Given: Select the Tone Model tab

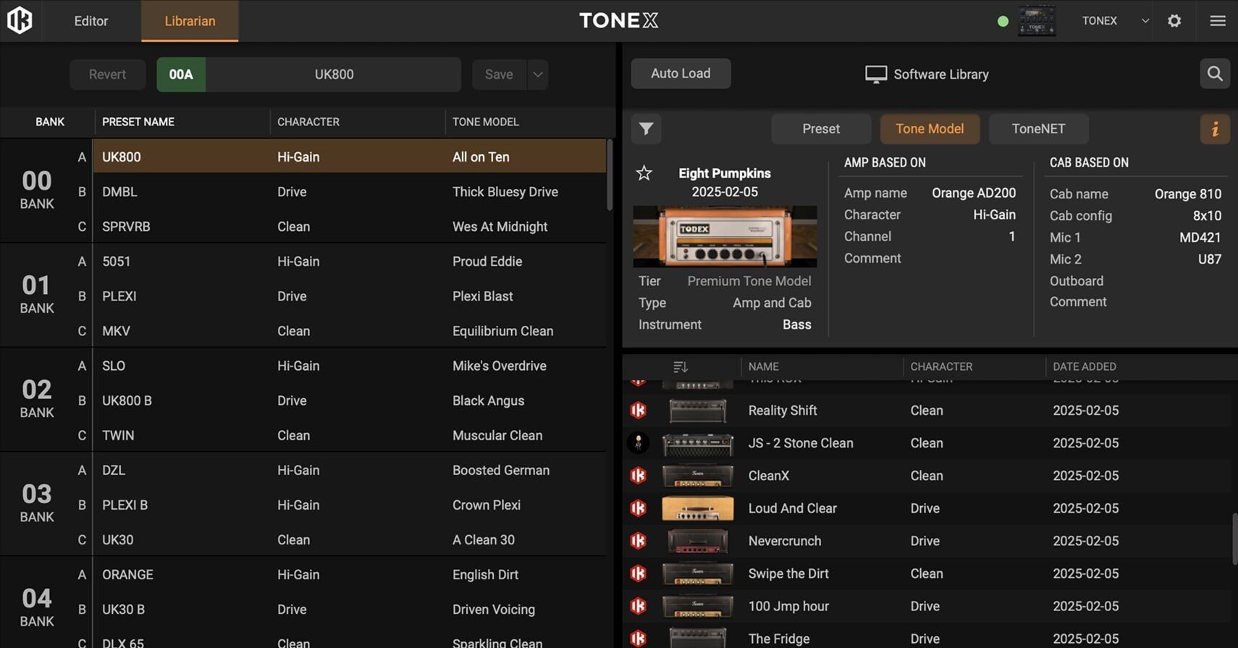Looking at the screenshot, I should click(x=930, y=129).
